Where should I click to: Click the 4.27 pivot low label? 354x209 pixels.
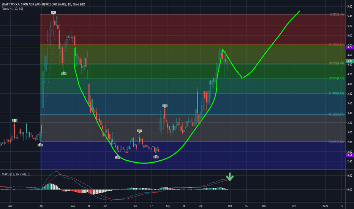(x=64, y=74)
